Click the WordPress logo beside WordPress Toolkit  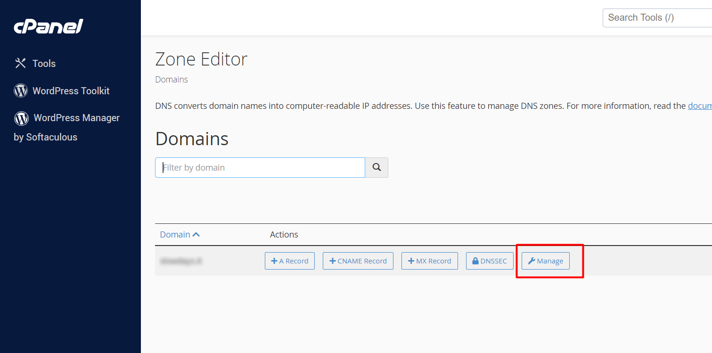pyautogui.click(x=21, y=90)
